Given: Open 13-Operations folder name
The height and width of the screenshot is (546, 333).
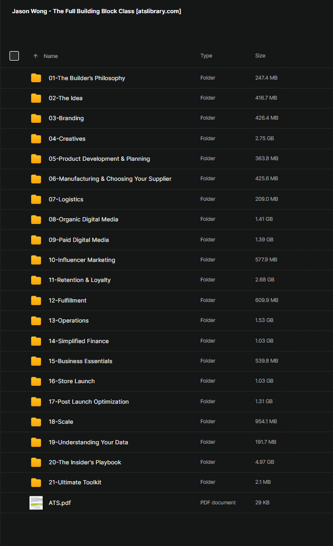Looking at the screenshot, I should tap(68, 321).
